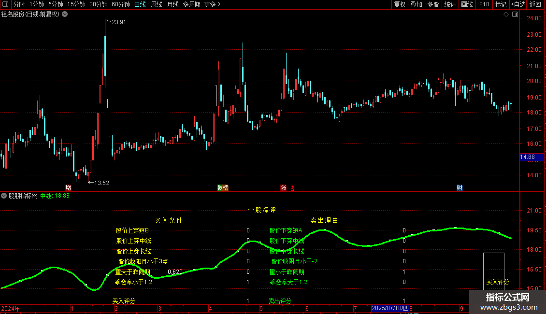Switch to 月线 monthly chart
Image resolution: width=546 pixels, height=314 pixels.
click(x=172, y=4)
